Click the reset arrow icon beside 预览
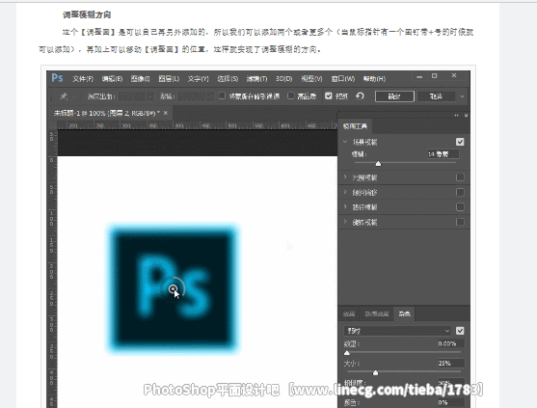537x408 pixels. point(360,95)
